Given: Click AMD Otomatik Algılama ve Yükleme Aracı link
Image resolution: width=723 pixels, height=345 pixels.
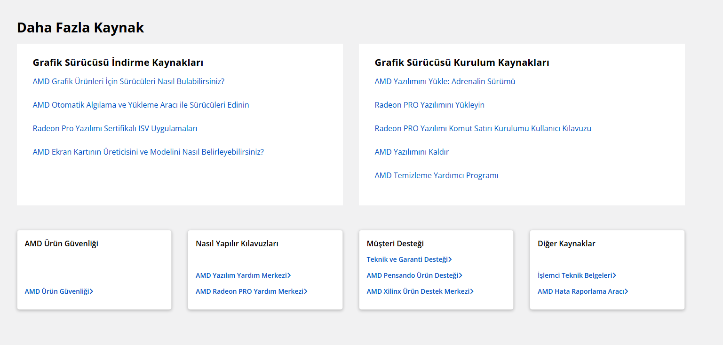Looking at the screenshot, I should pos(141,105).
